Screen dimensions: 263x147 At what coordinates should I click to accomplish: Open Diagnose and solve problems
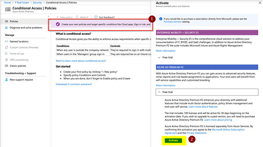click(x=26, y=28)
